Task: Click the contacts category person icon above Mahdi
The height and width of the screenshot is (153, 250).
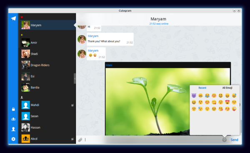Action: 22,97
